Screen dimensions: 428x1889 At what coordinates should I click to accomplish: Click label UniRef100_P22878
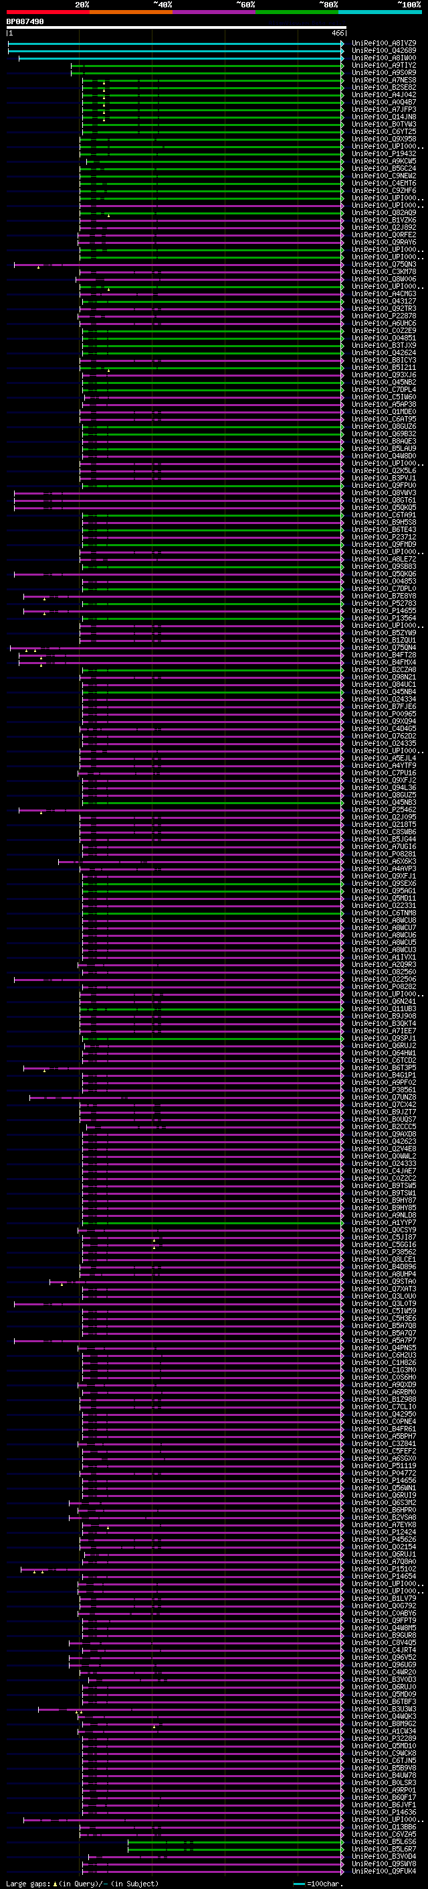coord(384,316)
